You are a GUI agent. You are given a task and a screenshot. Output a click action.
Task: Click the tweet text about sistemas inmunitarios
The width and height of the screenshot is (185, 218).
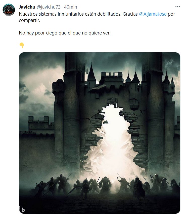(70, 14)
